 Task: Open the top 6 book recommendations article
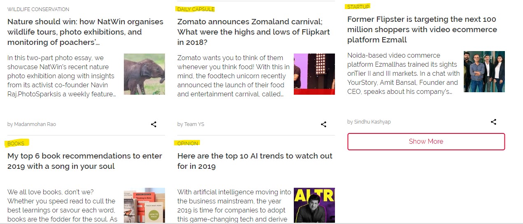click(x=85, y=161)
